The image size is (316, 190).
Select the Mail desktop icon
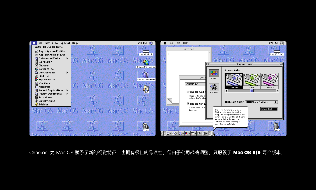(146, 89)
